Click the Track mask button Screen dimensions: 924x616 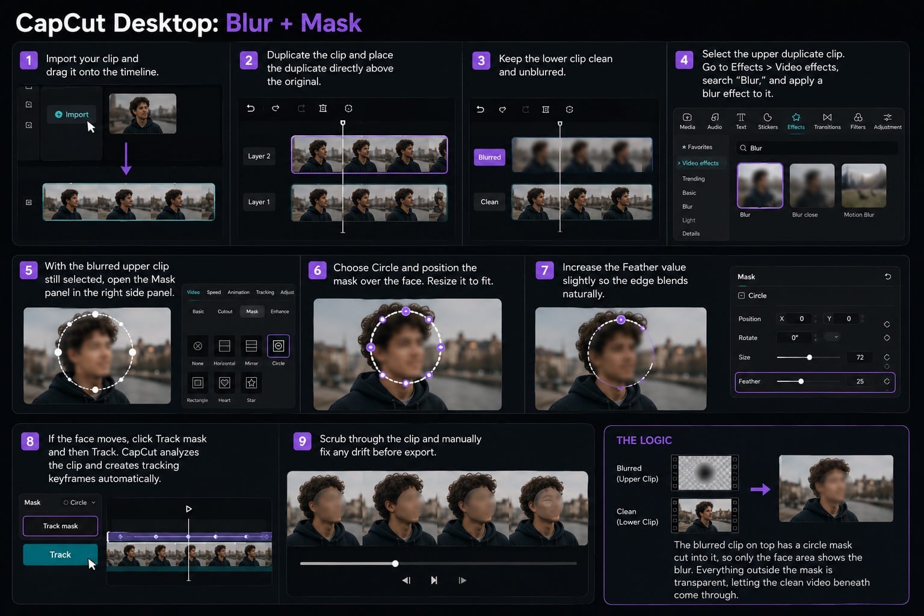[60, 526]
